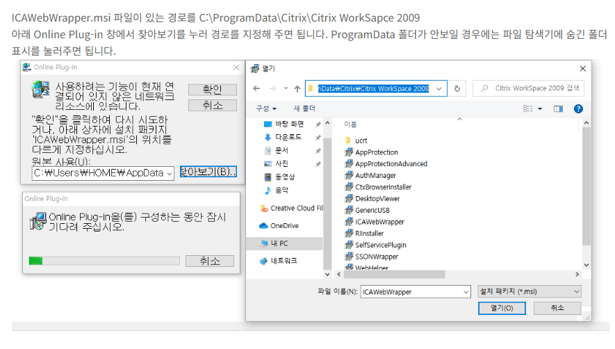Click the 이름 column header
615x349 pixels.
[350, 124]
